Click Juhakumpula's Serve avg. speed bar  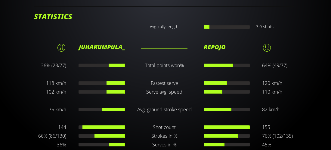pyautogui.click(x=102, y=92)
